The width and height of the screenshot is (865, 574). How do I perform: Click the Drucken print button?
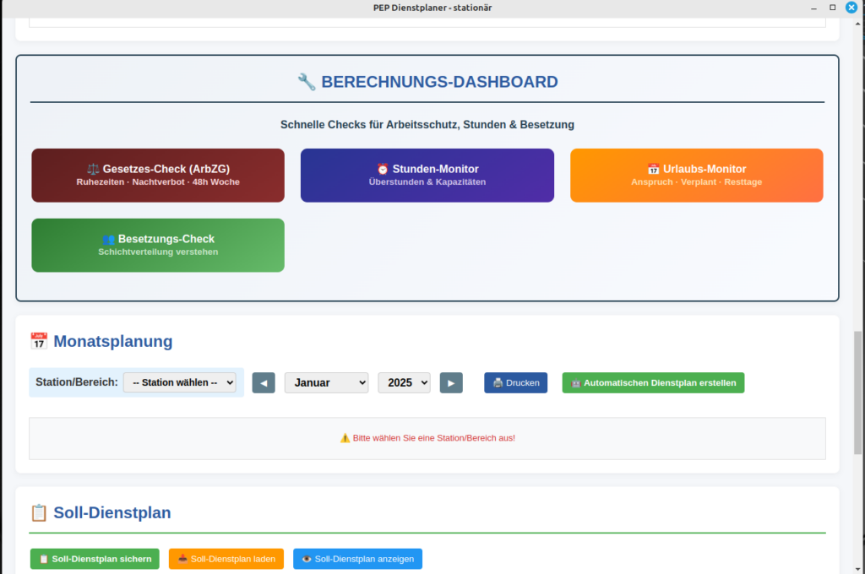click(515, 382)
